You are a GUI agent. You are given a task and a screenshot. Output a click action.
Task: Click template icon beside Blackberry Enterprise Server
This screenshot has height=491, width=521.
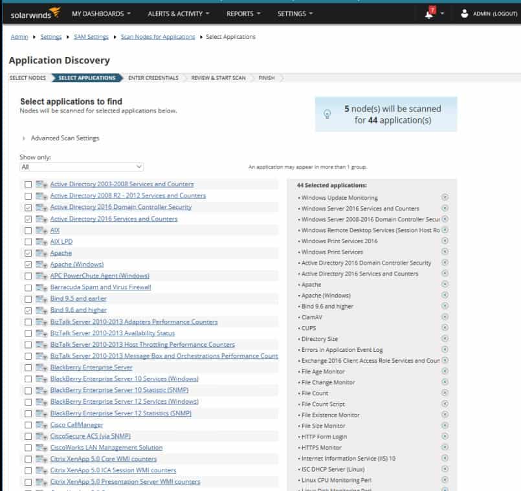[x=41, y=367]
